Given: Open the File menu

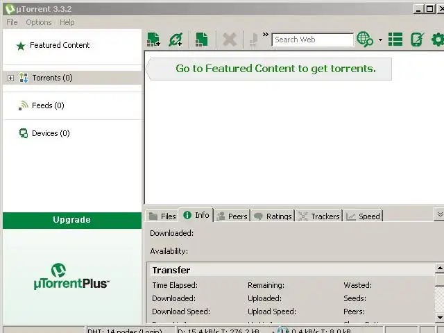Looking at the screenshot, I should click(x=12, y=22).
